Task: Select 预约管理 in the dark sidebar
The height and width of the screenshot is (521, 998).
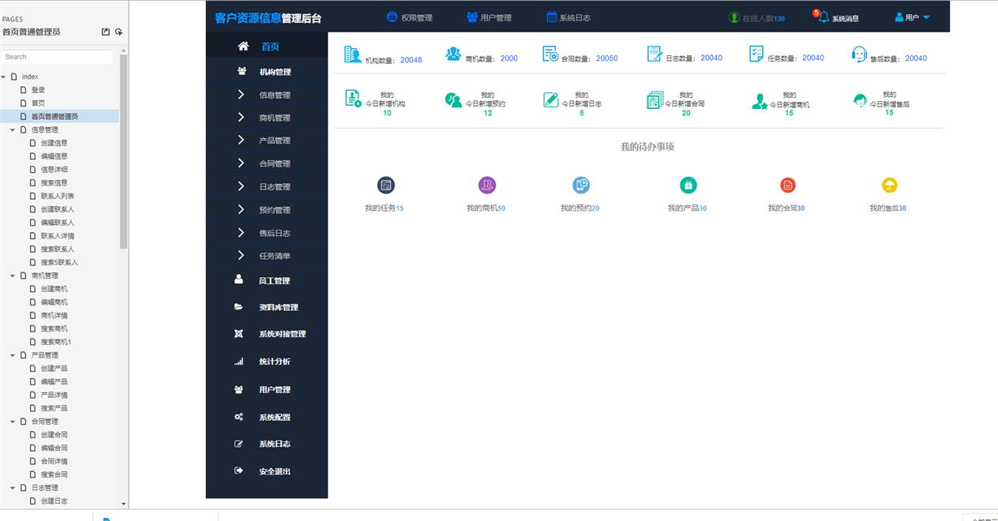Action: pyautogui.click(x=275, y=210)
